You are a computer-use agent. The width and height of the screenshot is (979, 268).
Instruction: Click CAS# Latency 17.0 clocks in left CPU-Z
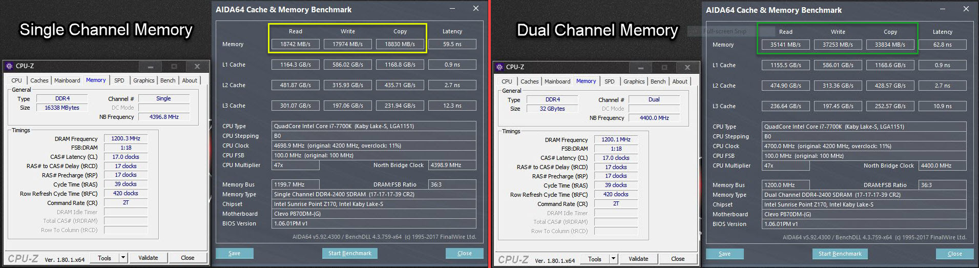click(x=126, y=157)
